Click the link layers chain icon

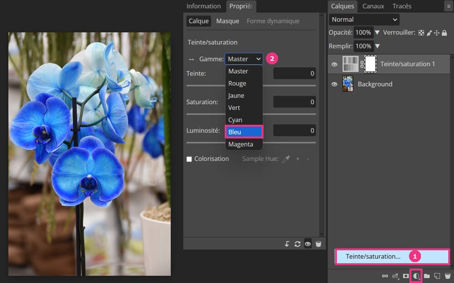(385, 276)
